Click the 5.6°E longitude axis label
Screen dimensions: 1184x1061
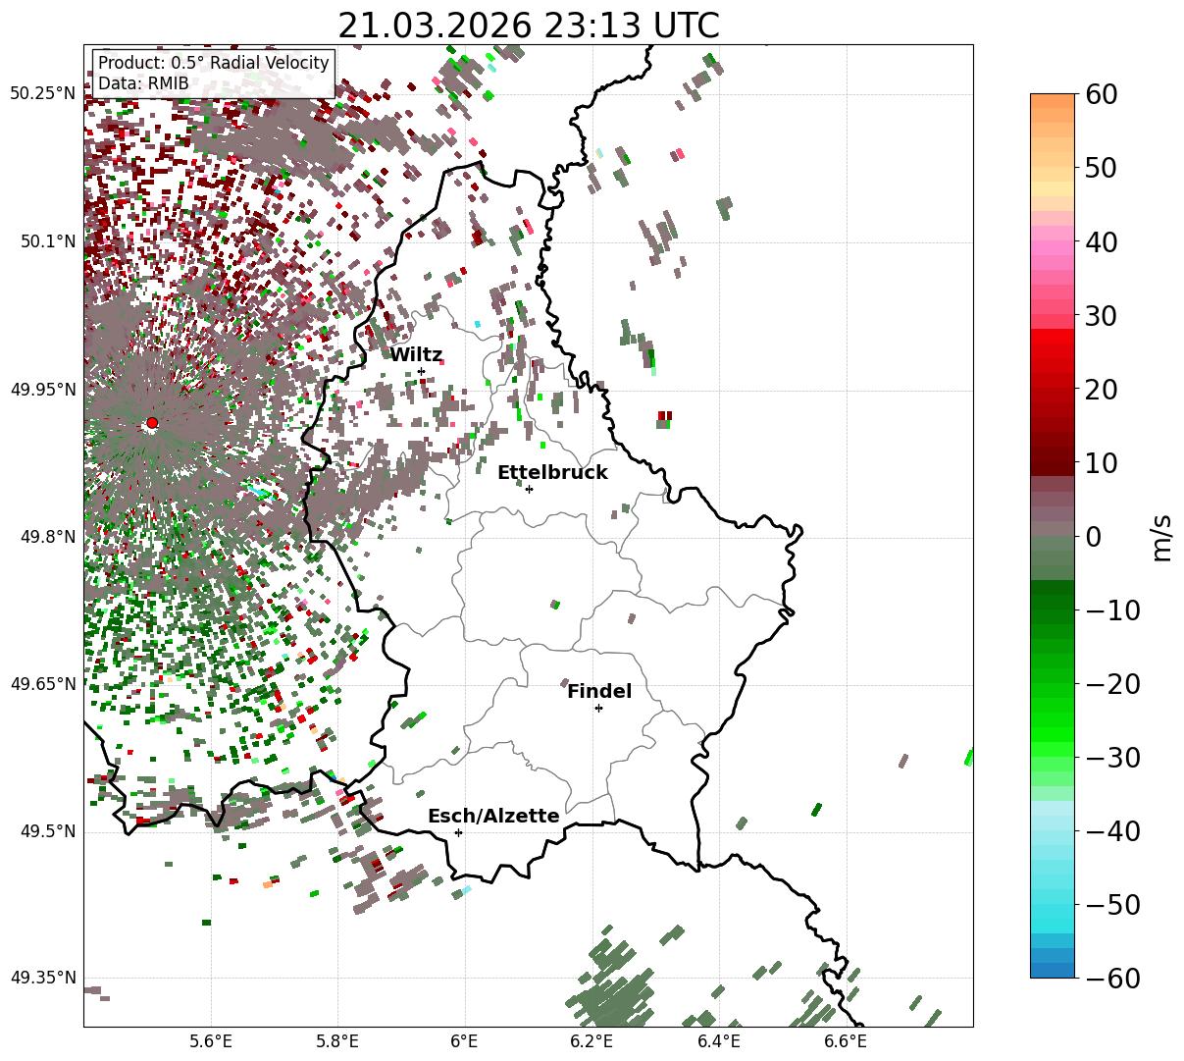coord(211,1040)
